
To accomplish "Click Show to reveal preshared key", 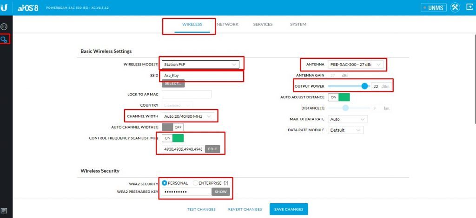I will coord(220,192).
